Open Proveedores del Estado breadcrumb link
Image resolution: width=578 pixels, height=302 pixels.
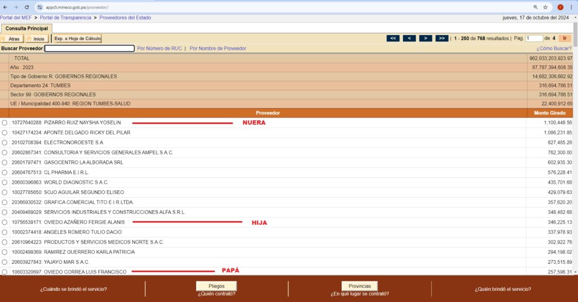[125, 18]
